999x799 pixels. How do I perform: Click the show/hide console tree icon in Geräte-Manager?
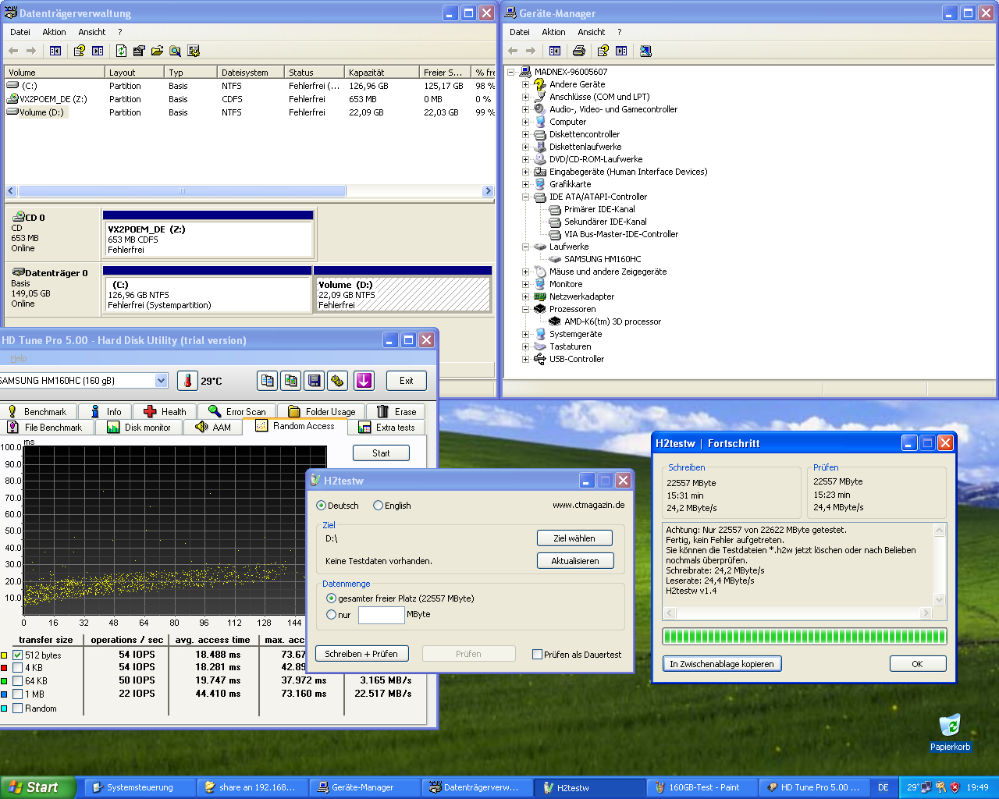(x=554, y=51)
